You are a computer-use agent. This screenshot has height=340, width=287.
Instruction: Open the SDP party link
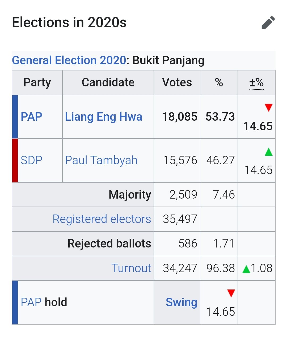pos(31,160)
